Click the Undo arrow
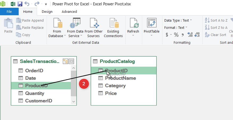This screenshot has width=233, height=120. [27, 4]
